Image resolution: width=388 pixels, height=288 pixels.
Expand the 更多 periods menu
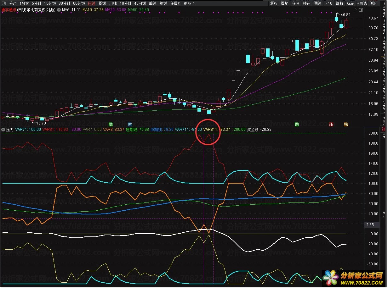point(189,3)
